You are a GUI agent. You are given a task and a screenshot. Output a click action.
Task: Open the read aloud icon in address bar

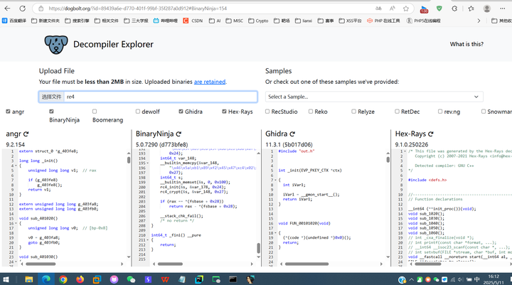pos(392,9)
